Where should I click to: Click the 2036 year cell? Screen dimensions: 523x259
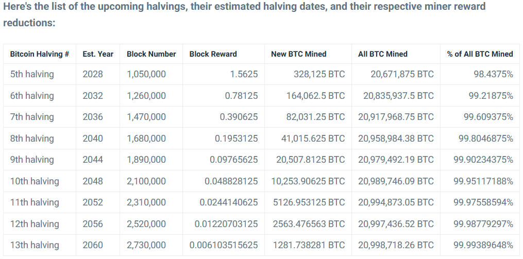[x=93, y=117]
